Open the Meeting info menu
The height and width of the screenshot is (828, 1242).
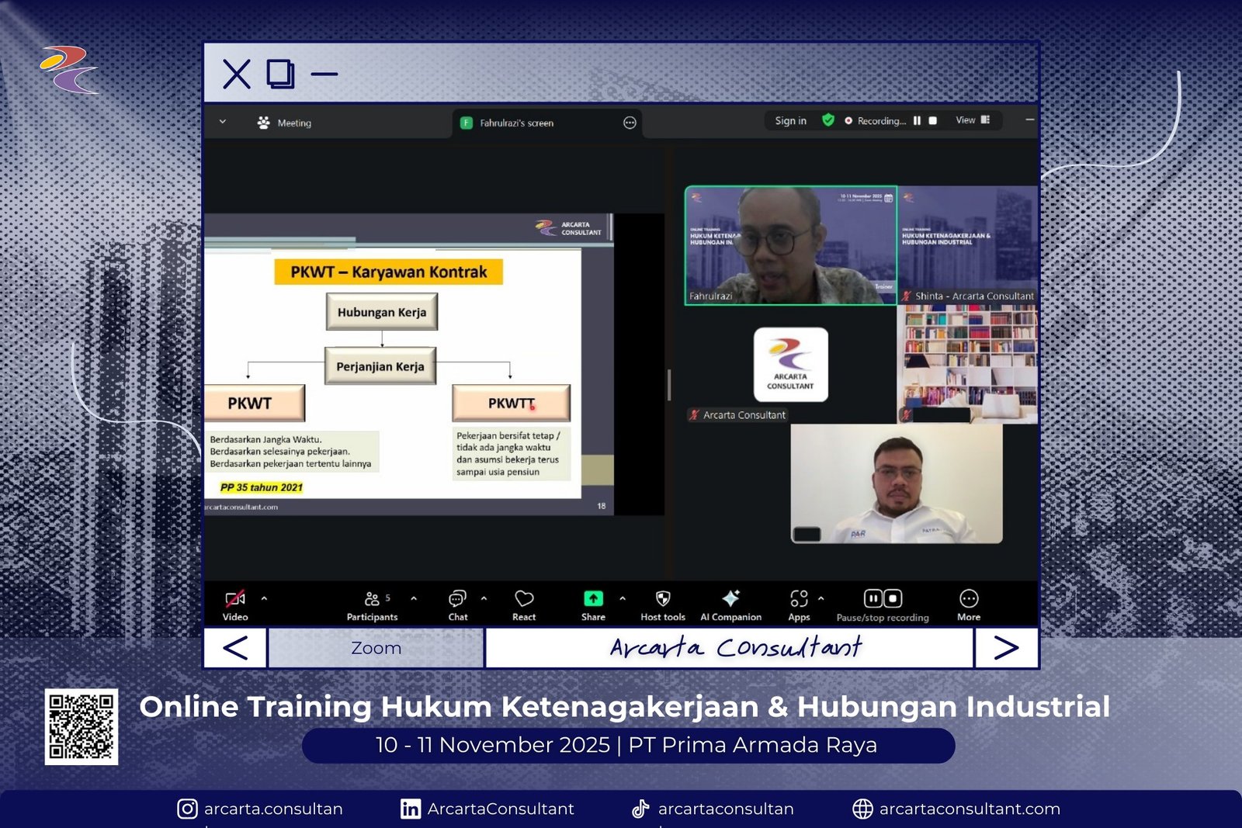tap(284, 123)
